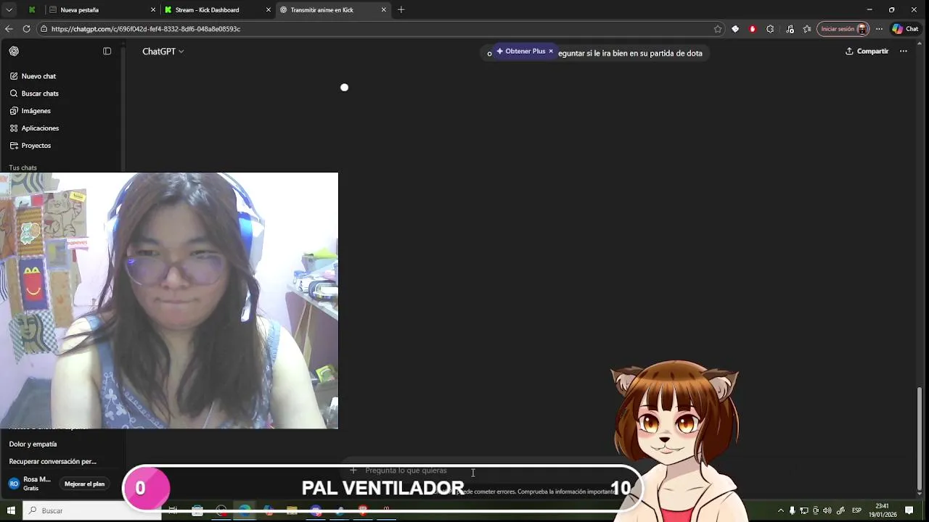Click the Mejorar el plan button
929x522 pixels.
[84, 484]
